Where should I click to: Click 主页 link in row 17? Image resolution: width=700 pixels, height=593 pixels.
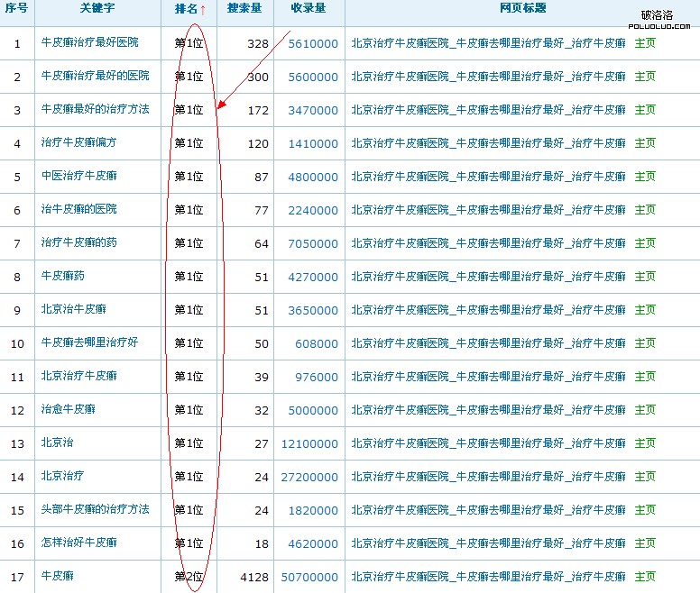(x=645, y=577)
